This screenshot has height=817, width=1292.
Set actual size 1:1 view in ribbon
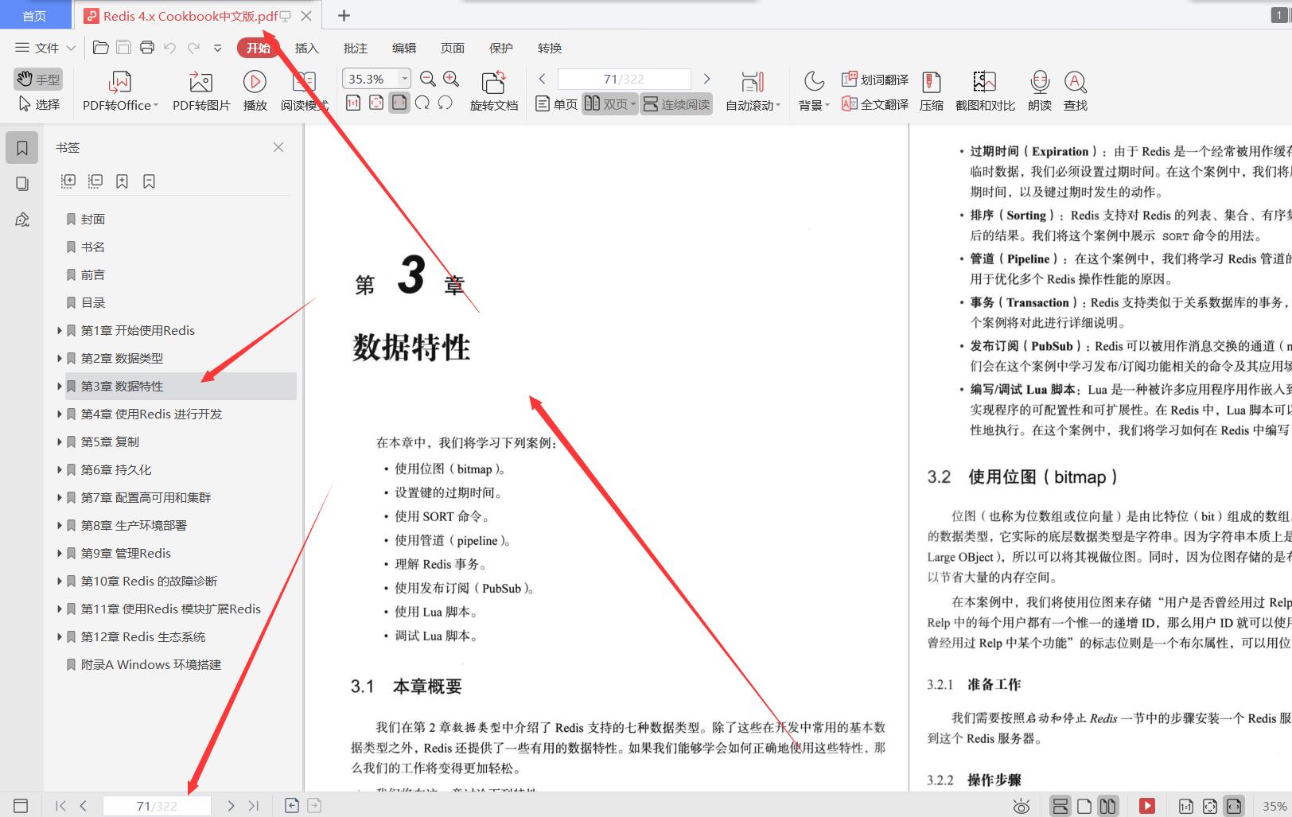tap(353, 103)
